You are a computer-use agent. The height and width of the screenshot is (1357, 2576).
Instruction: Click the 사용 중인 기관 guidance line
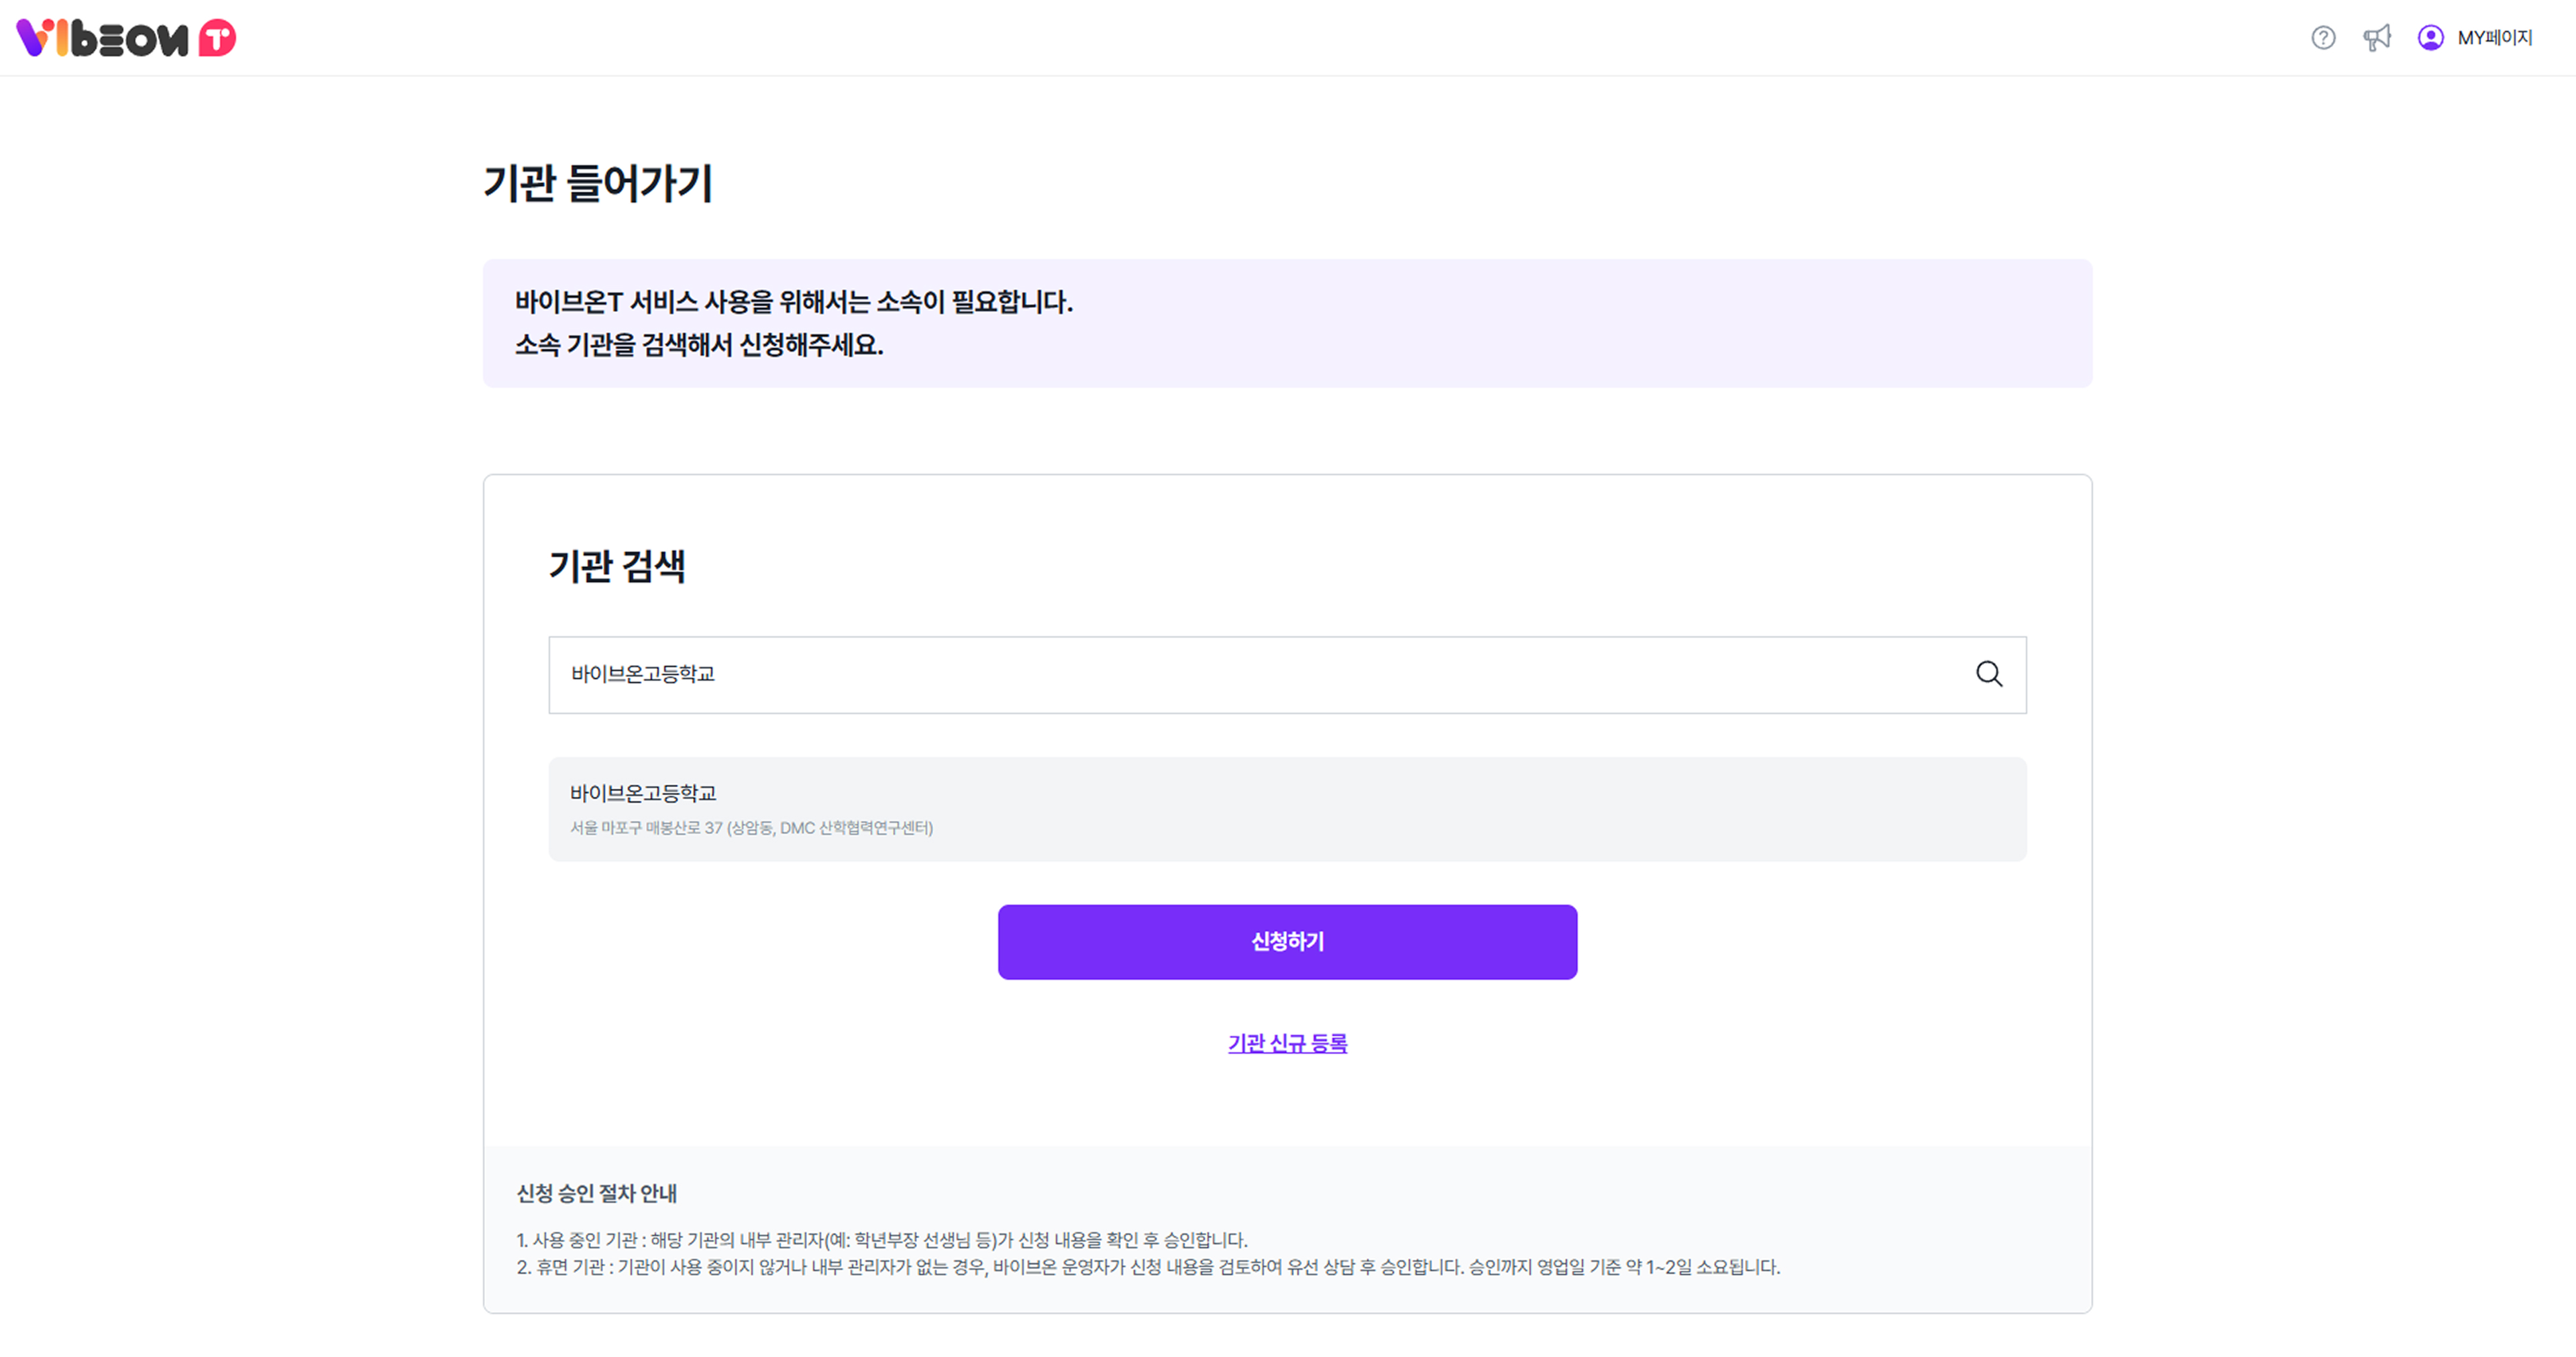[x=882, y=1240]
